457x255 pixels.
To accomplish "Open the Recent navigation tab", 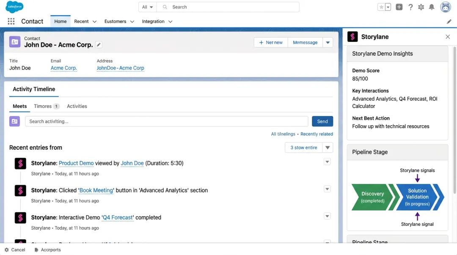I will click(x=81, y=21).
